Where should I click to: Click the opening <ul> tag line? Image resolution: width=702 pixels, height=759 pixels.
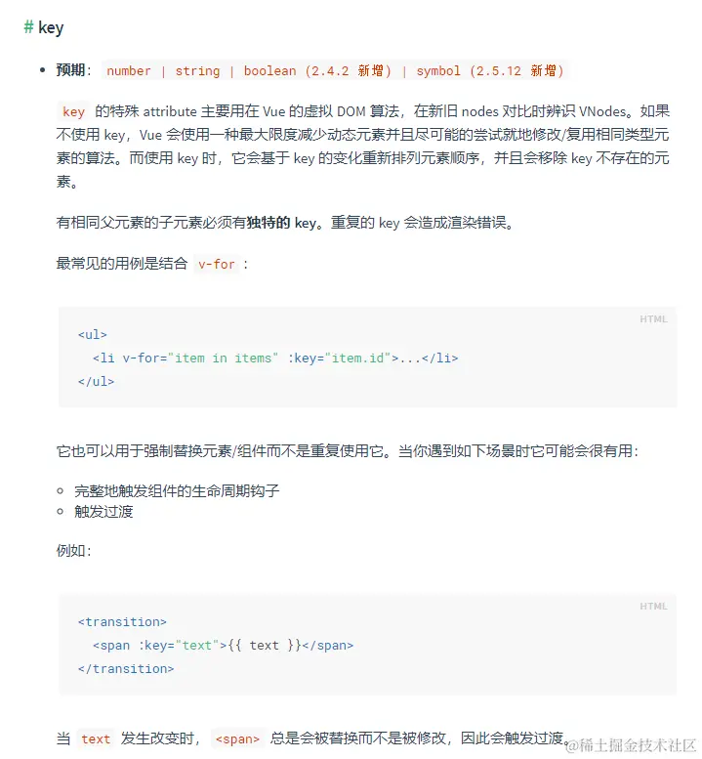click(93, 334)
